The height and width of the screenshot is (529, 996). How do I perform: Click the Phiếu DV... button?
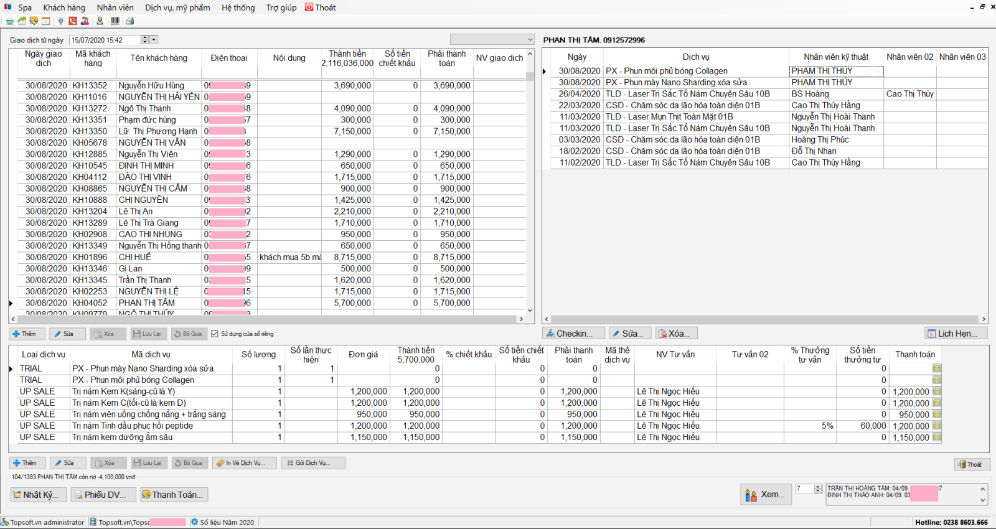coord(103,495)
